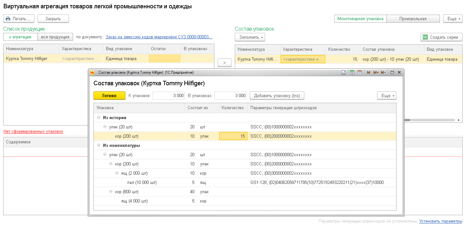Open the Установить параметры link

click(x=441, y=221)
